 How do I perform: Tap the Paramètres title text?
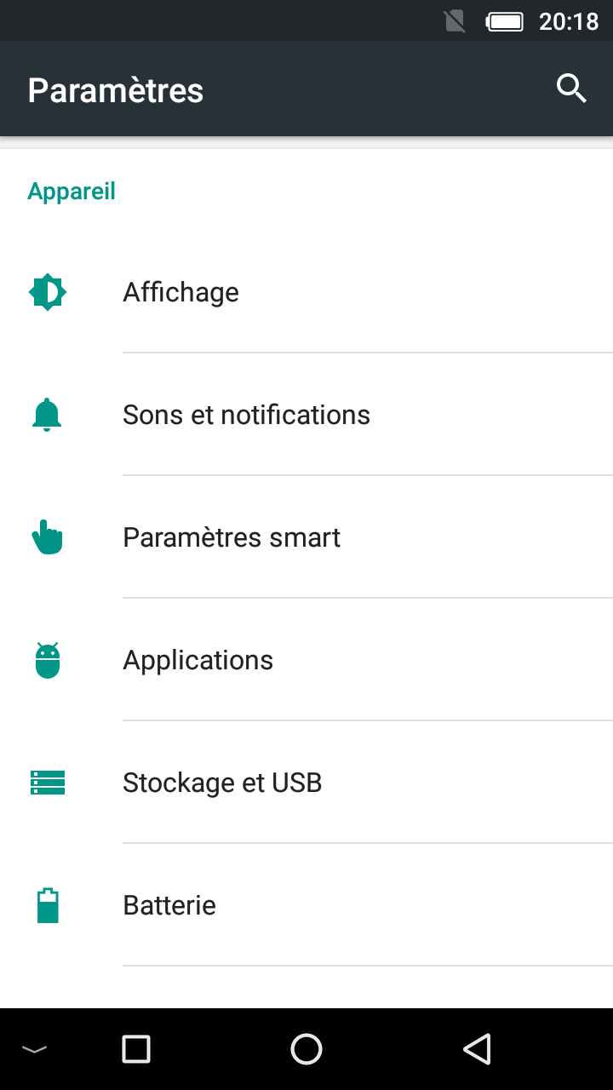point(116,90)
